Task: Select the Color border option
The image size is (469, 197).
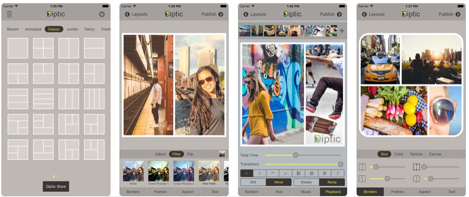Action: coord(399,154)
